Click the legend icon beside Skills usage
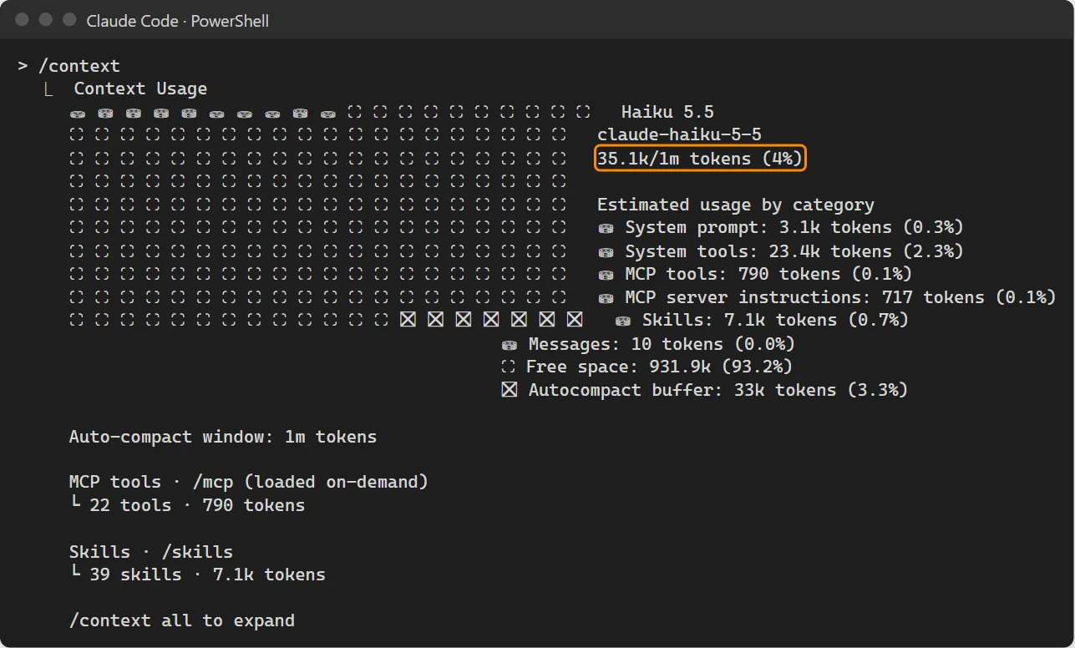This screenshot has height=648, width=1075. [623, 321]
